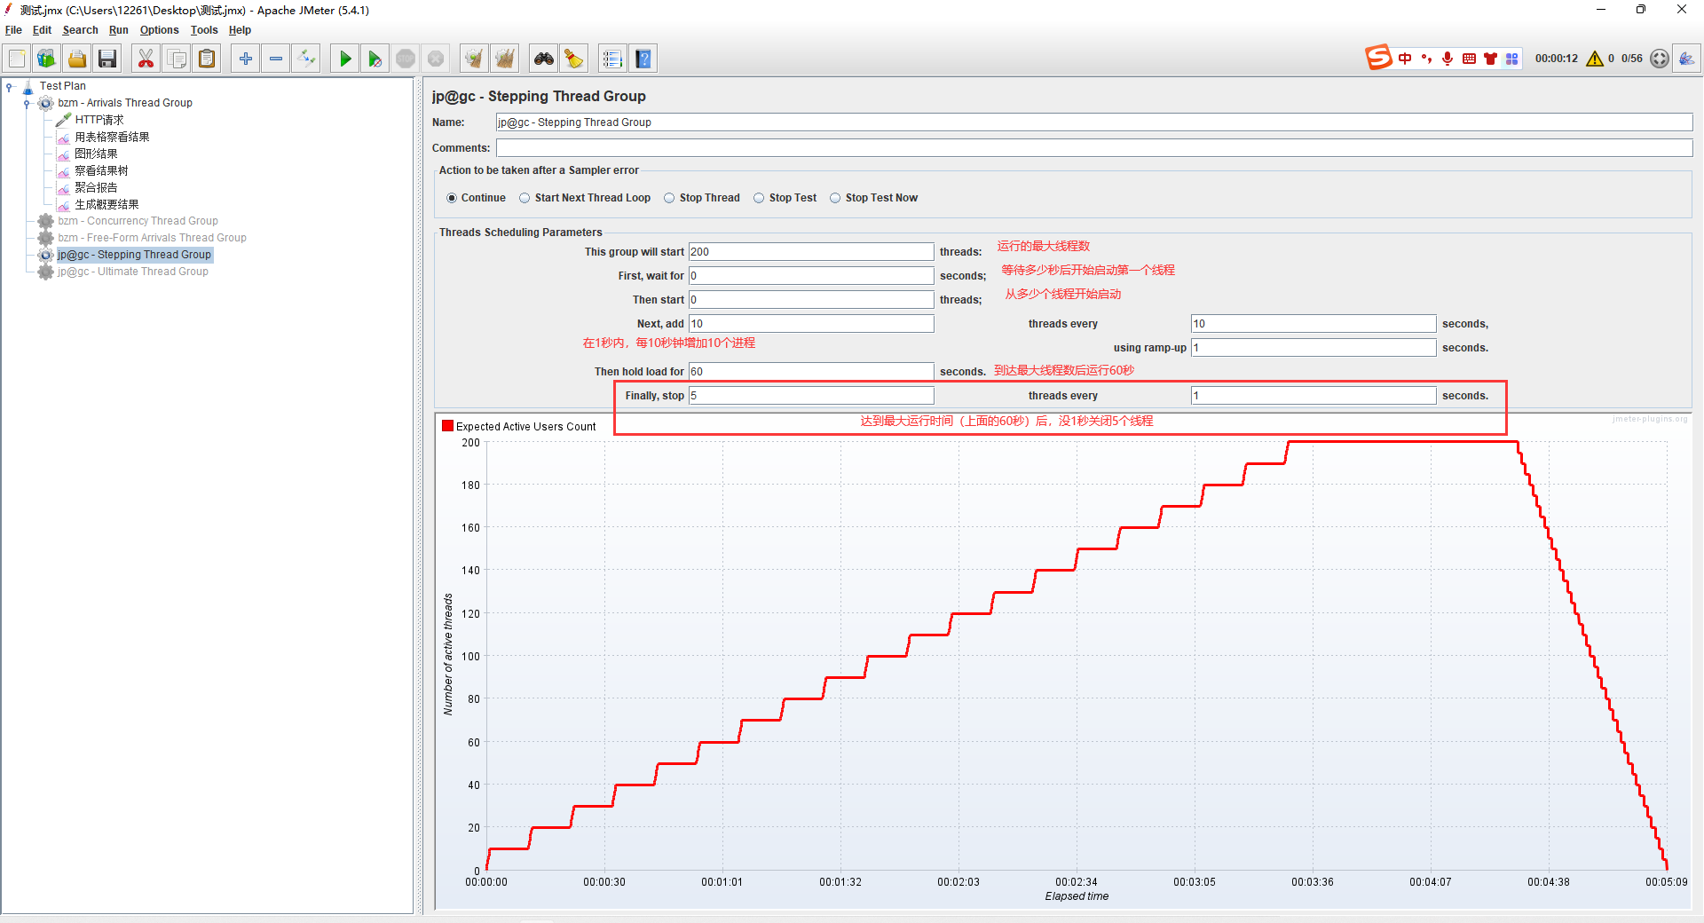The width and height of the screenshot is (1704, 923).
Task: Click the round remote engines icon by 0/56
Action: (x=1660, y=59)
